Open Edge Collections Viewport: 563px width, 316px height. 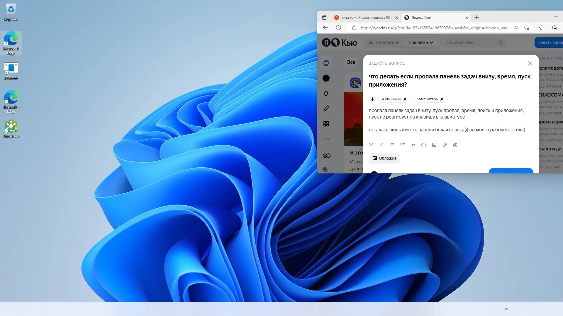click(554, 28)
